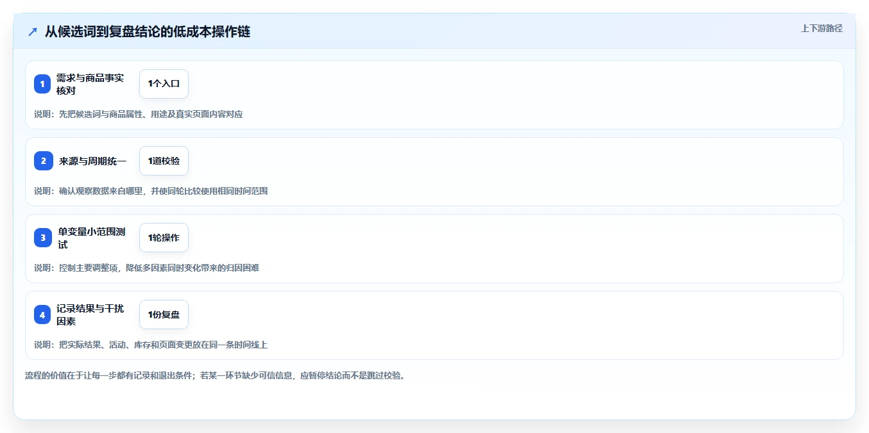Click the 1轮操作 pill

164,238
